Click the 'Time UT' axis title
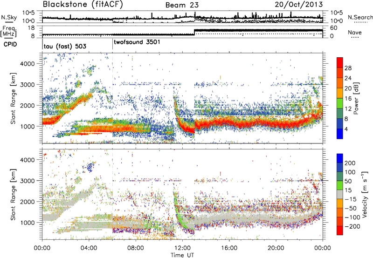 [x=182, y=255]
